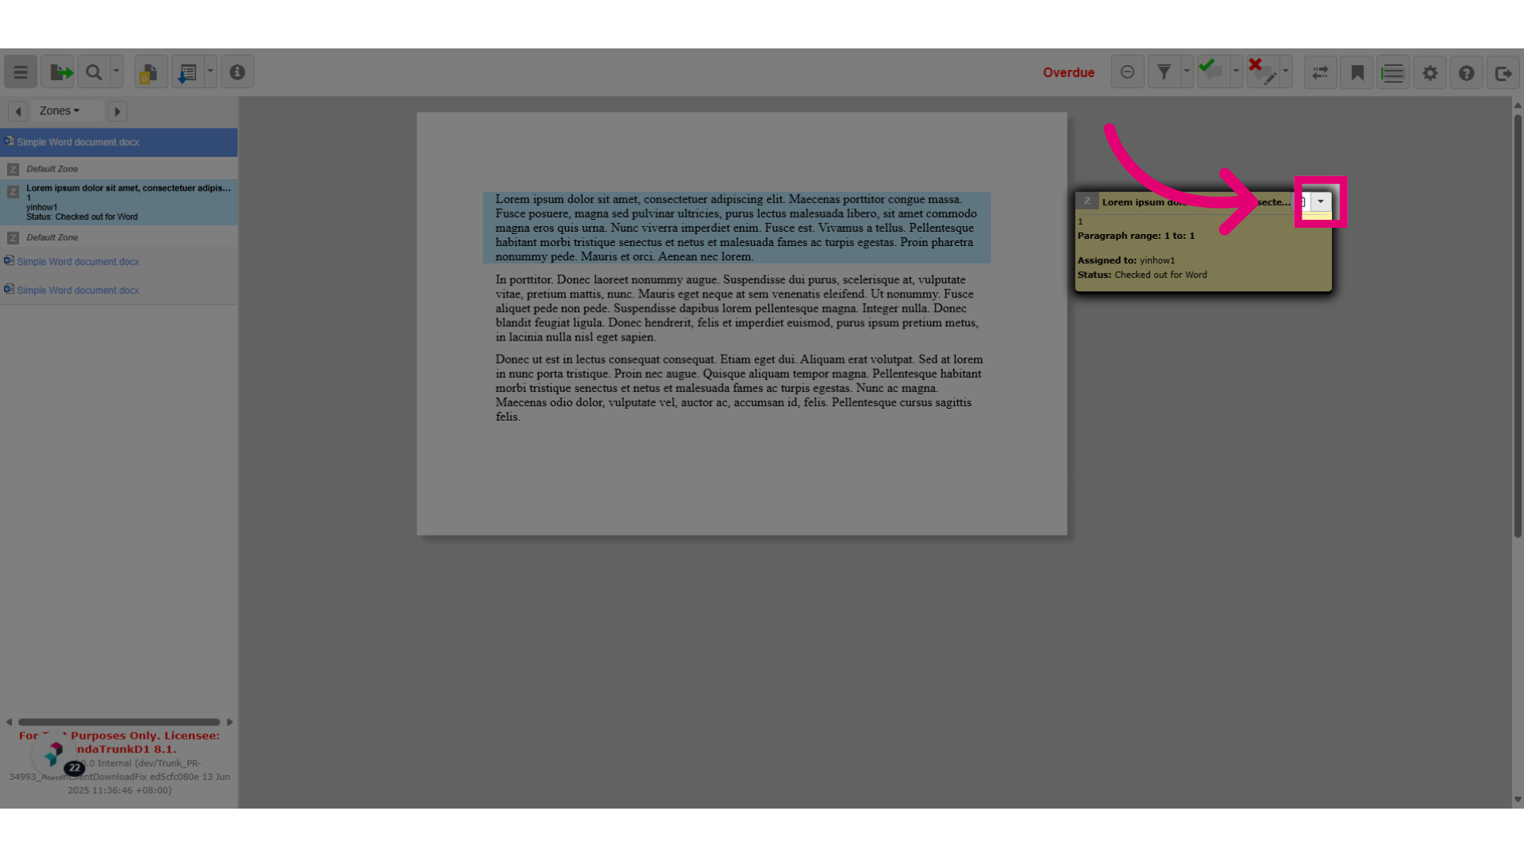Click the scroll down arrow of the document view
This screenshot has height=857, width=1524.
(x=1518, y=800)
